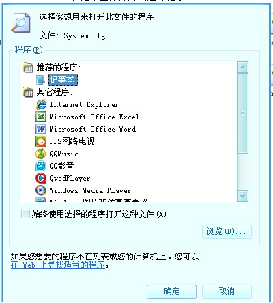Open the find program on Web link

tap(58, 265)
